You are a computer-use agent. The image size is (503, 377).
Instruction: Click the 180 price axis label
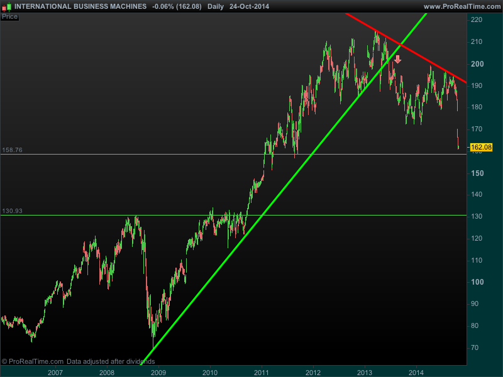tap(477, 107)
